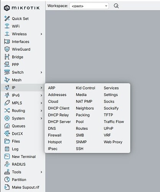Open WireGuard using its shield icon
Viewport: 160px width, 192px height.
(7, 49)
